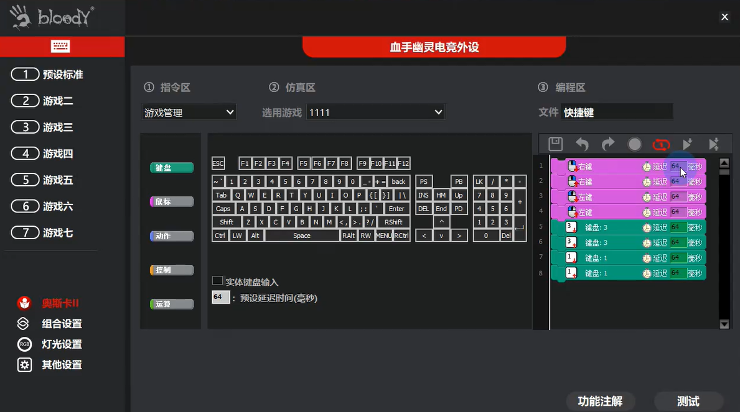
Task: Switch to the 控制 command category
Action: click(x=172, y=270)
